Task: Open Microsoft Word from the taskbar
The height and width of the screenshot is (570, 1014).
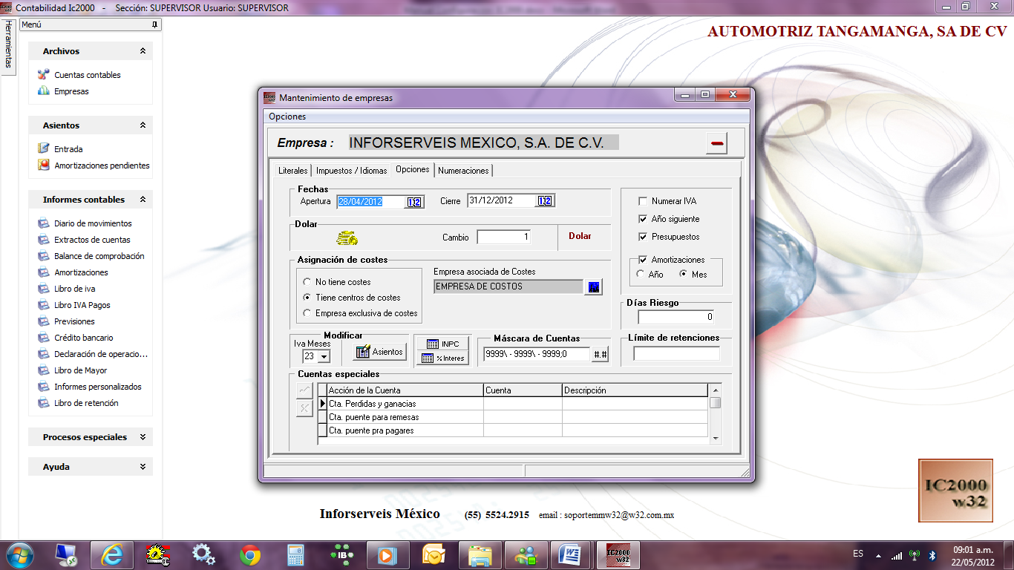Action: (x=571, y=555)
